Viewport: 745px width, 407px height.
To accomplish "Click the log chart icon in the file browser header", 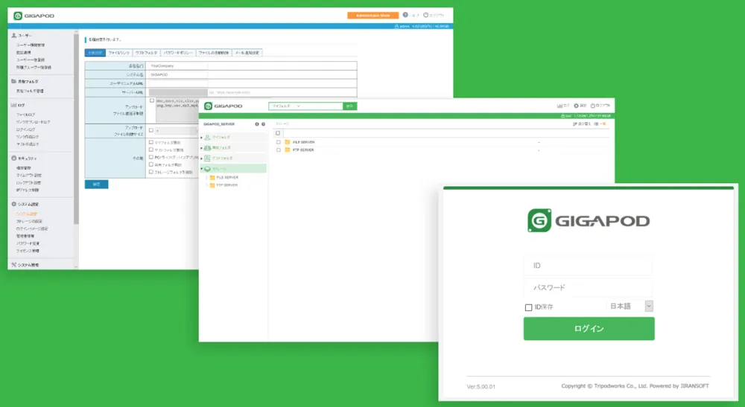I will click(559, 106).
